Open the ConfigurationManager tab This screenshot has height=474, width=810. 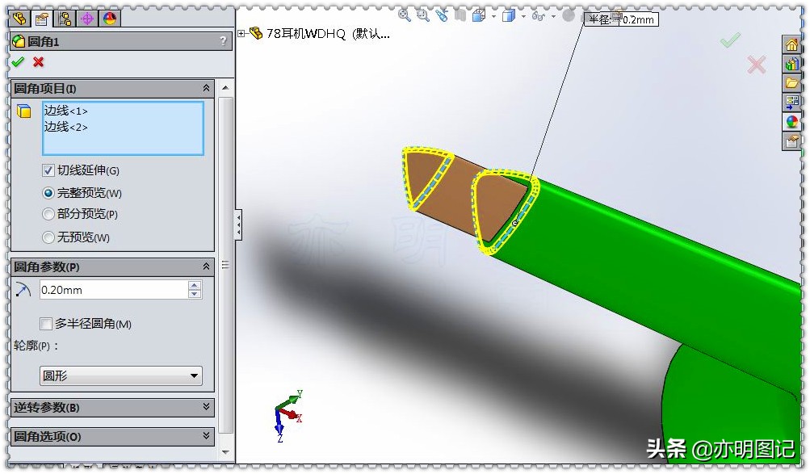[63, 19]
